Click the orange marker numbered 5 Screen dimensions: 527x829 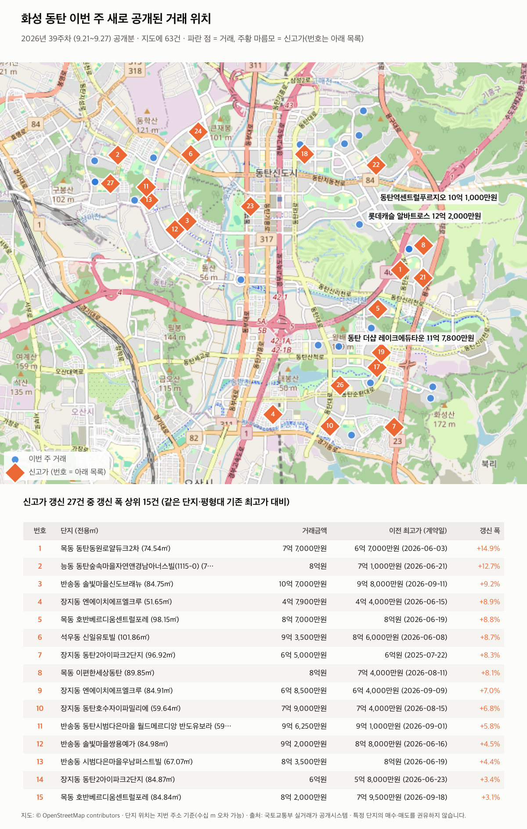tap(378, 309)
